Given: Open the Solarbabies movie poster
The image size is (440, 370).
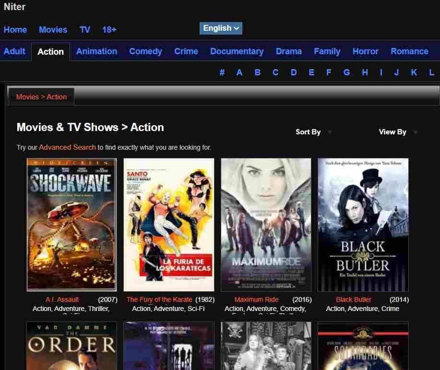Looking at the screenshot, I should (x=363, y=346).
